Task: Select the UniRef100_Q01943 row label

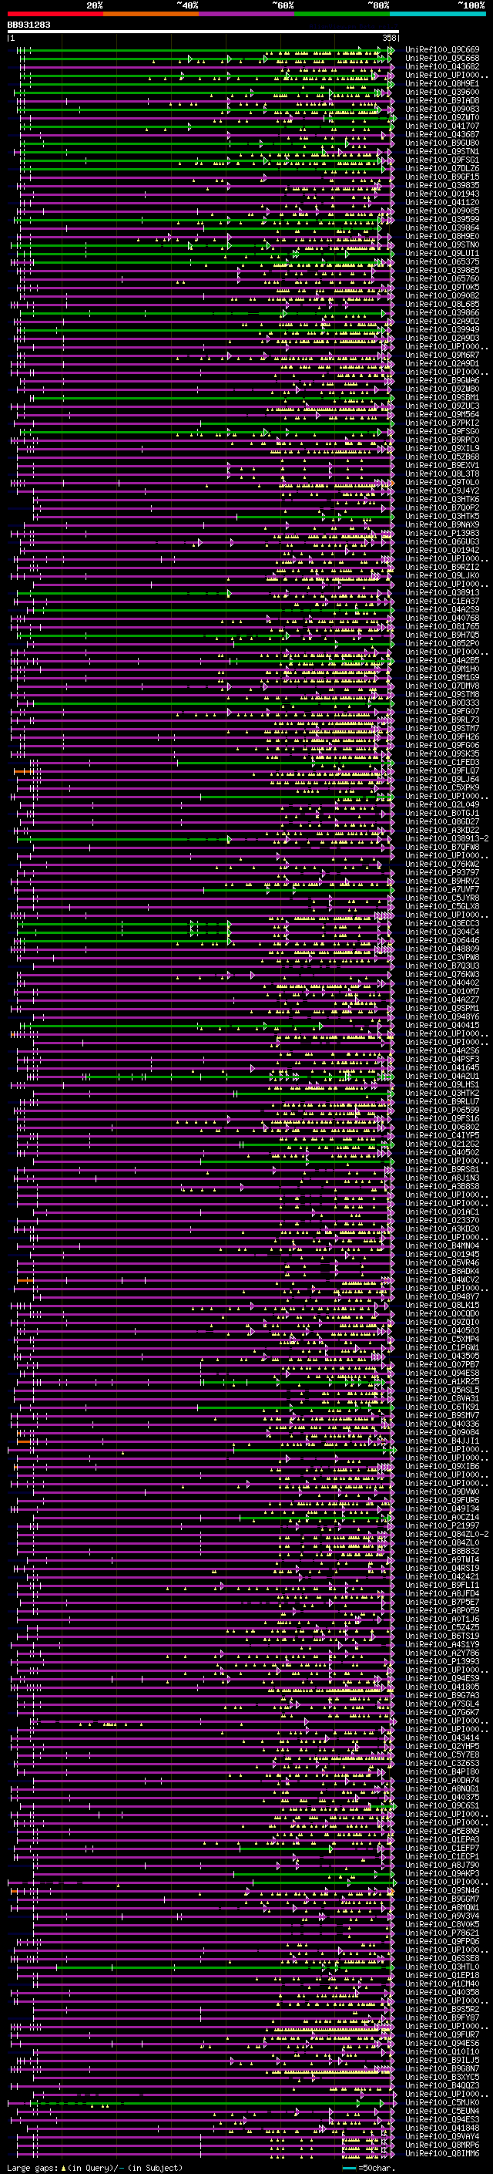Action: (442, 194)
